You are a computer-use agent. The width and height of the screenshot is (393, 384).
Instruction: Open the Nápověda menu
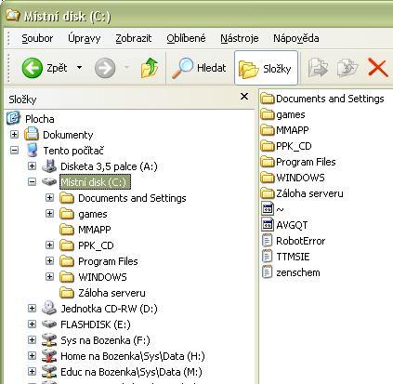[296, 38]
